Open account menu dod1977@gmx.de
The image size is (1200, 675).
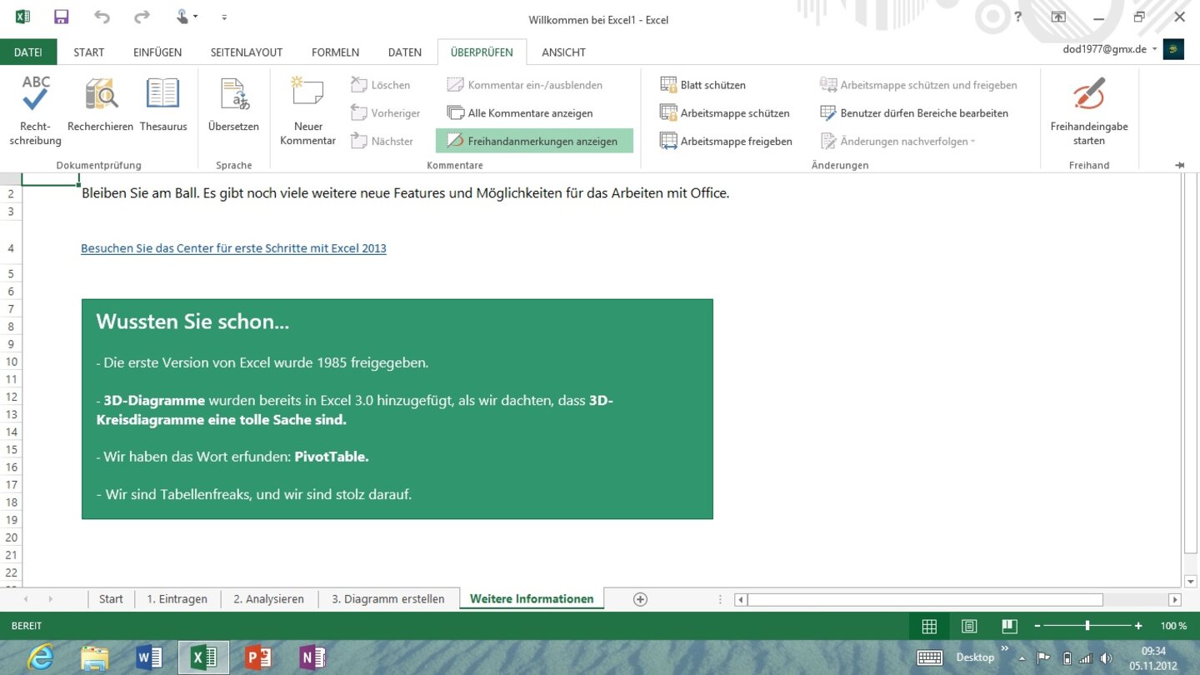(1110, 49)
